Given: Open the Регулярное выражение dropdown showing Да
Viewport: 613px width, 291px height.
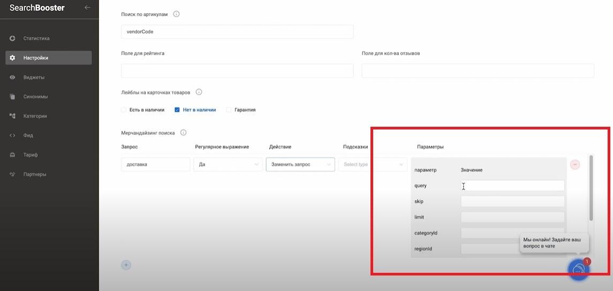Looking at the screenshot, I should 228,165.
